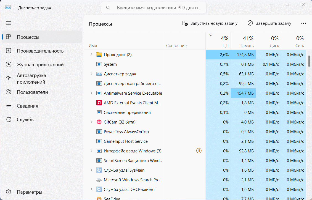Click the 92,8 МБ memory cell
The height and width of the screenshot is (200, 312).
click(x=243, y=151)
